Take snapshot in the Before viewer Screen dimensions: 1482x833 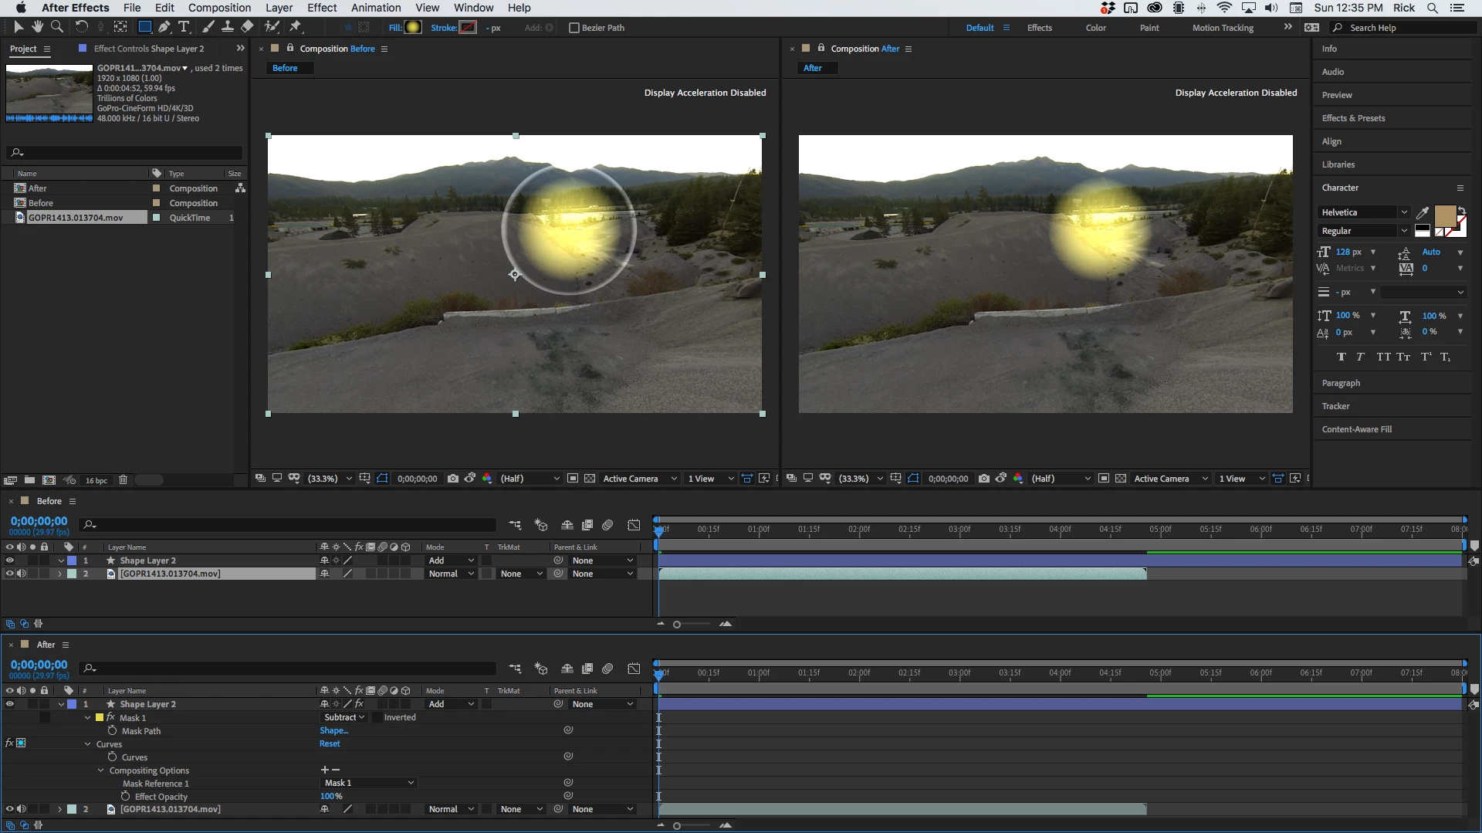pyautogui.click(x=453, y=479)
